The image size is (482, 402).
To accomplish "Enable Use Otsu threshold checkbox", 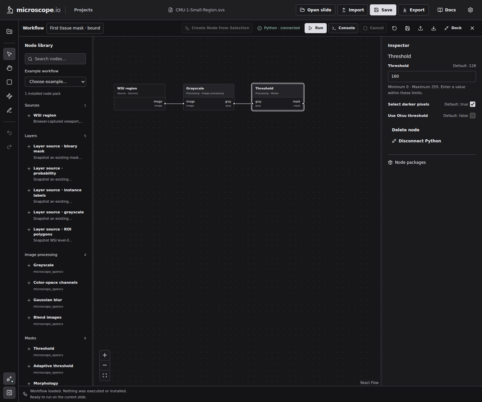I will point(473,116).
